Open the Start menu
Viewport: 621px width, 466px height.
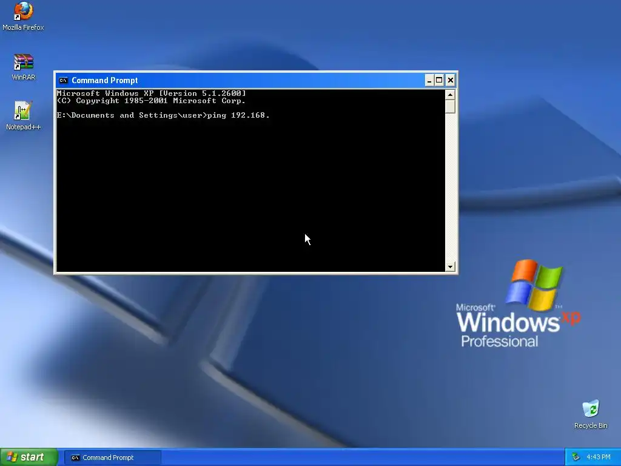[29, 458]
